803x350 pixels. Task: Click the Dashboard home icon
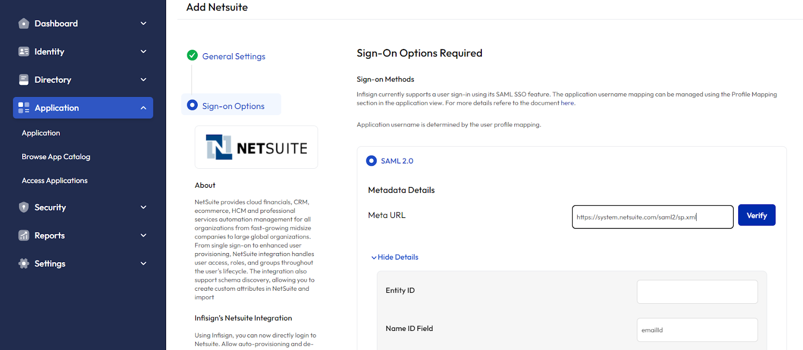(x=24, y=24)
